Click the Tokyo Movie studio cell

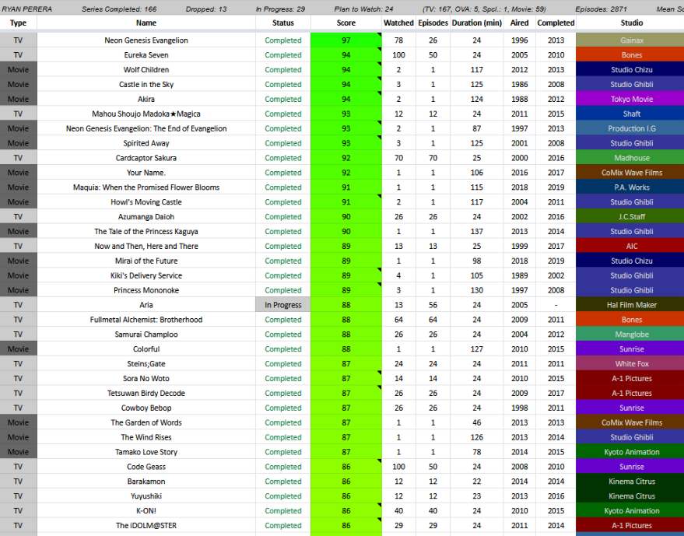[632, 99]
